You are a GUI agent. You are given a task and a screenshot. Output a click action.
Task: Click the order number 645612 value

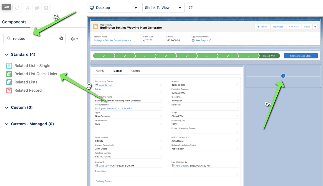[x=99, y=141]
